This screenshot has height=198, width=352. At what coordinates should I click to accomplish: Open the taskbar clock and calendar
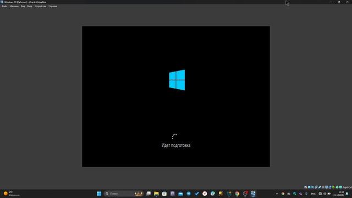coord(339,194)
